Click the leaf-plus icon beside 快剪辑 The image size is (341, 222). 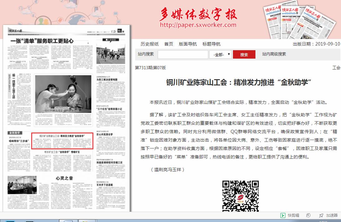click(x=309, y=215)
